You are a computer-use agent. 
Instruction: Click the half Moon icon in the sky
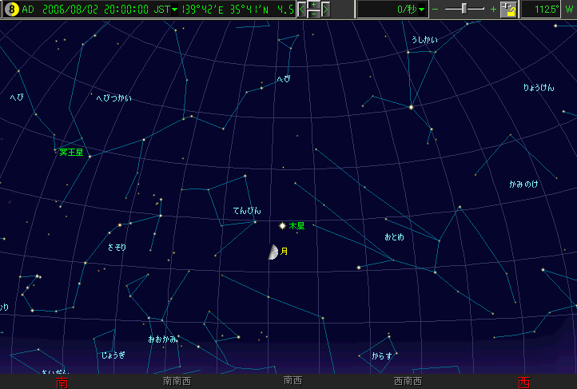point(273,252)
